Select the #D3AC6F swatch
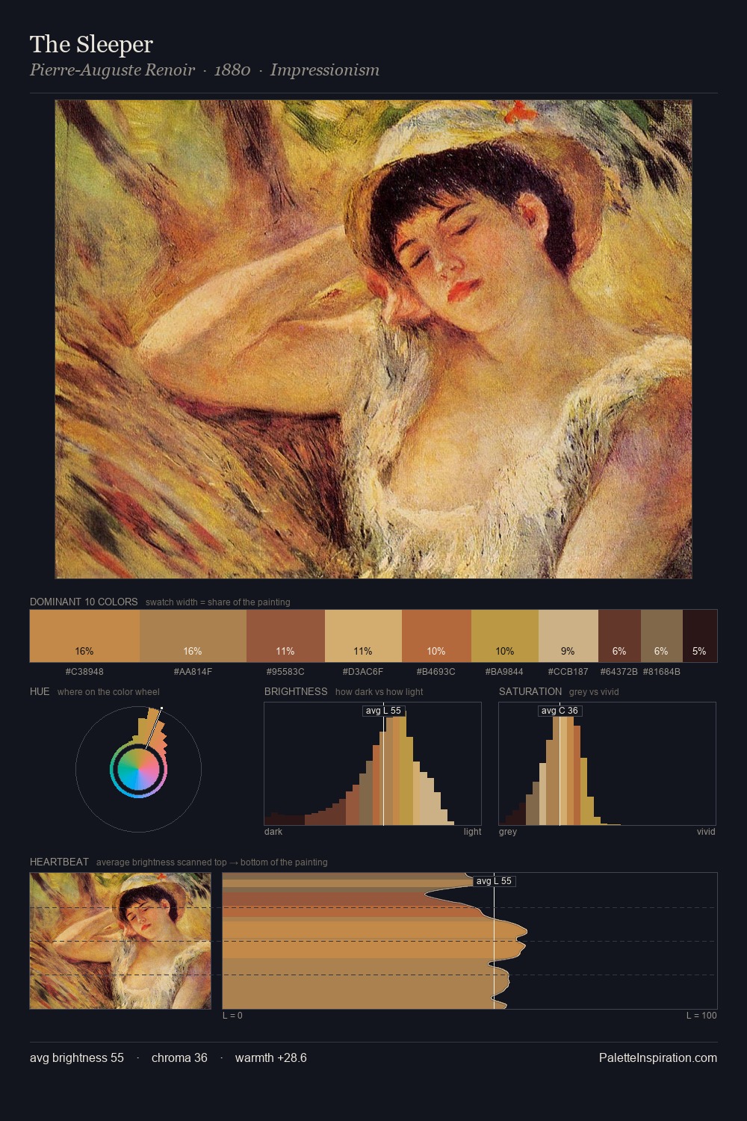Screen dimensions: 747x1121 363,636
